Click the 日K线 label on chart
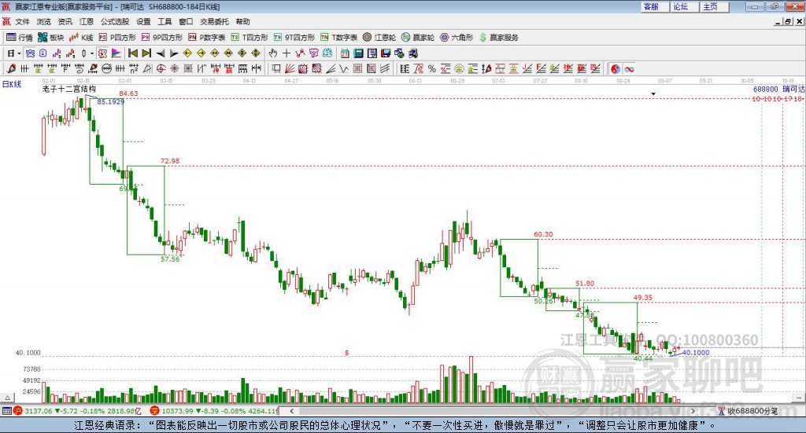The width and height of the screenshot is (806, 433). click(x=12, y=84)
